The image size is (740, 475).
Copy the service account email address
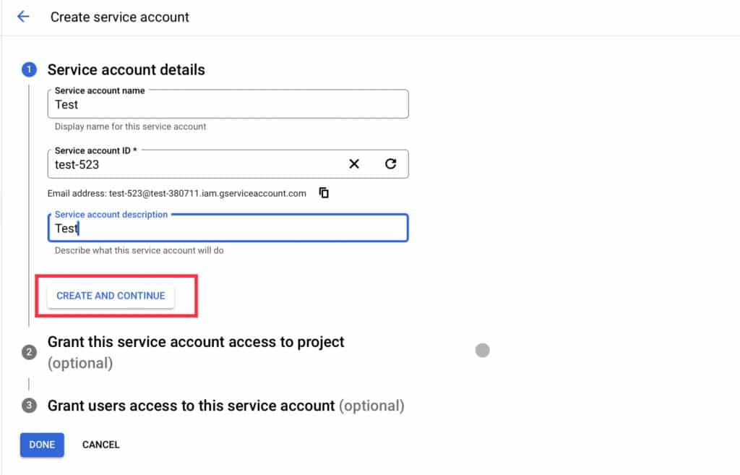point(324,193)
